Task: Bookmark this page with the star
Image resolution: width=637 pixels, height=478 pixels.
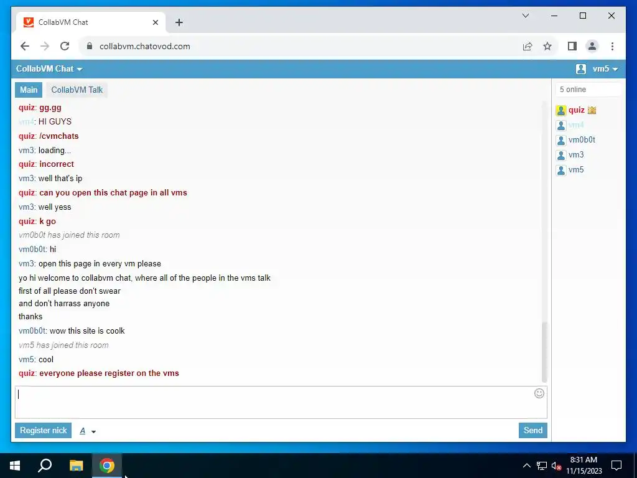Action: coord(547,46)
